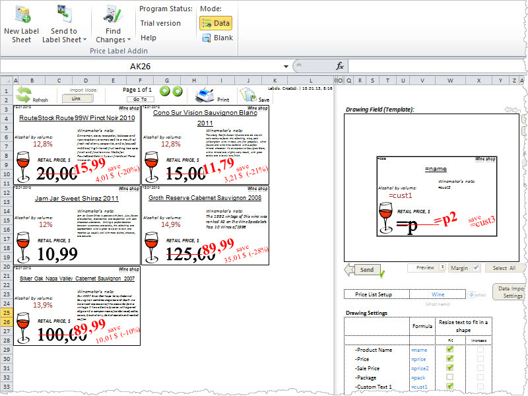Image resolution: width=528 pixels, height=396 pixels.
Task: Click the Select All button
Action: tap(504, 268)
